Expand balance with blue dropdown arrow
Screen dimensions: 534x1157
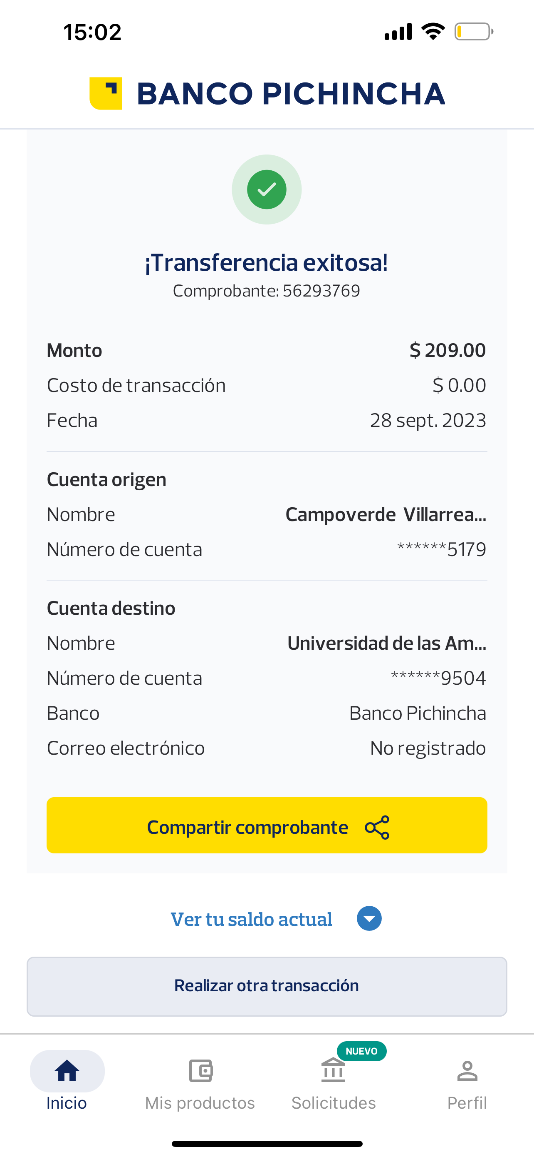pos(369,919)
